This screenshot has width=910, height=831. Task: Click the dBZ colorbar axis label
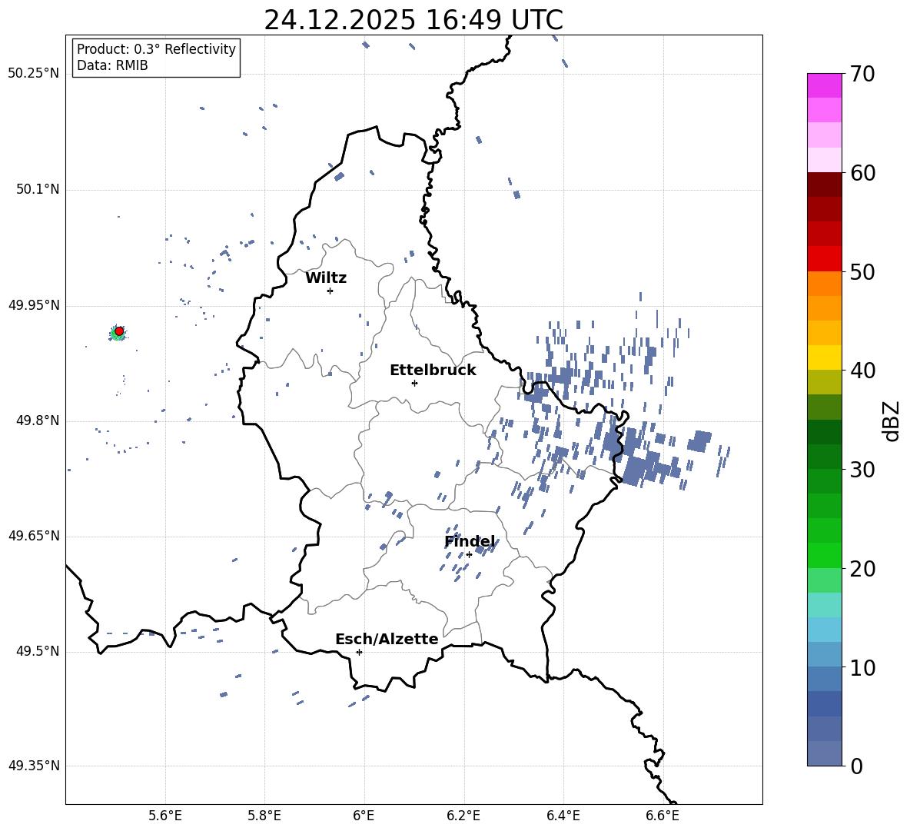point(892,420)
